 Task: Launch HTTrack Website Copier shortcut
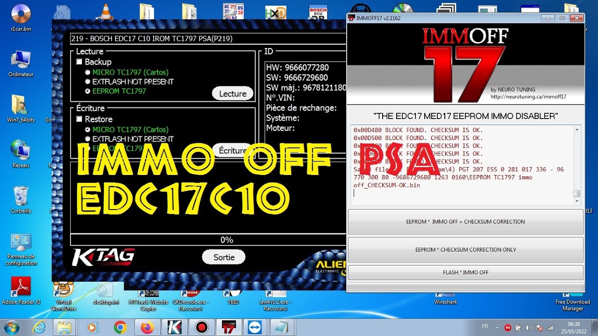(148, 300)
